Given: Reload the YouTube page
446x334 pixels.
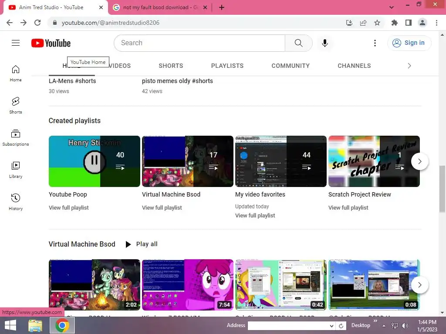Looking at the screenshot, I should (x=37, y=23).
